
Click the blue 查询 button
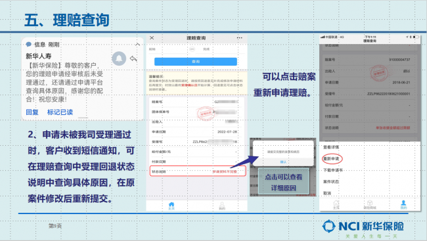point(196,62)
